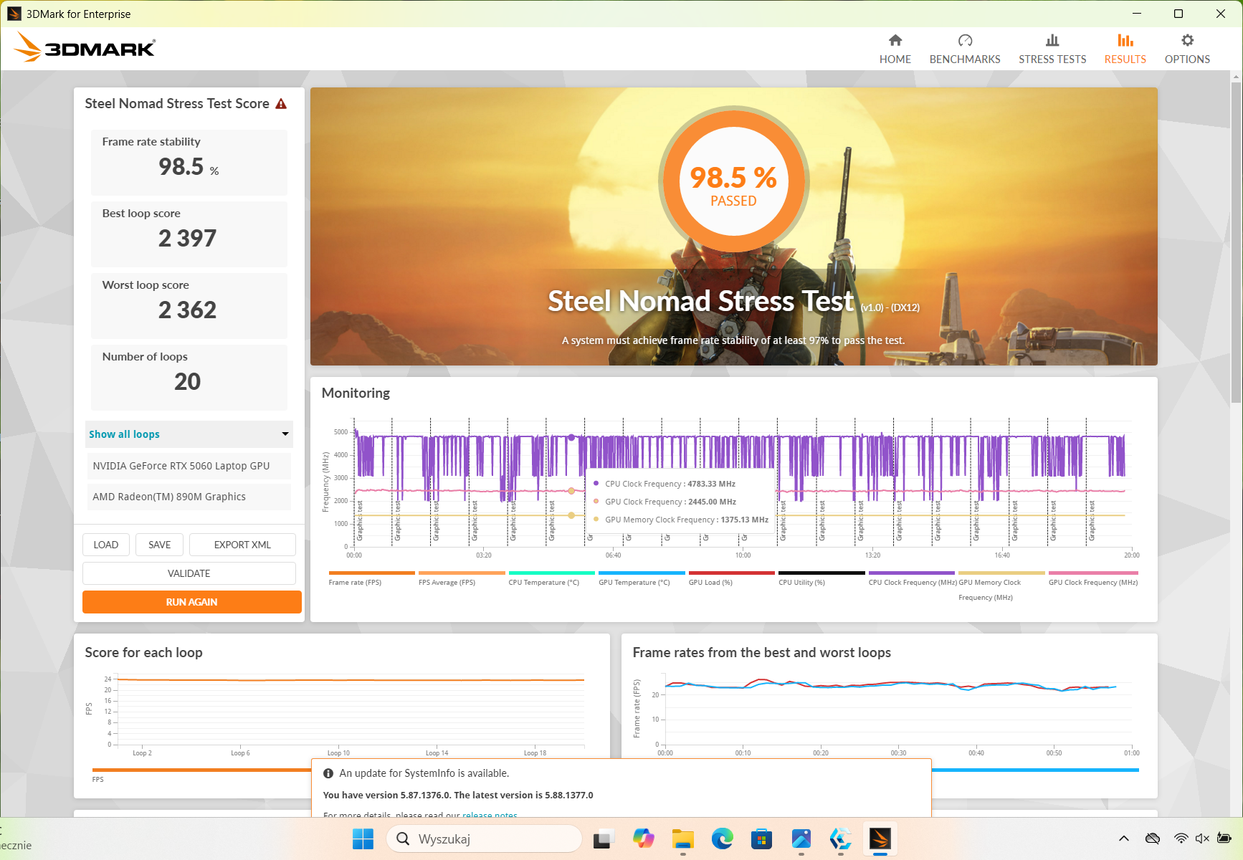Open File Explorer from the taskbar

tap(682, 838)
